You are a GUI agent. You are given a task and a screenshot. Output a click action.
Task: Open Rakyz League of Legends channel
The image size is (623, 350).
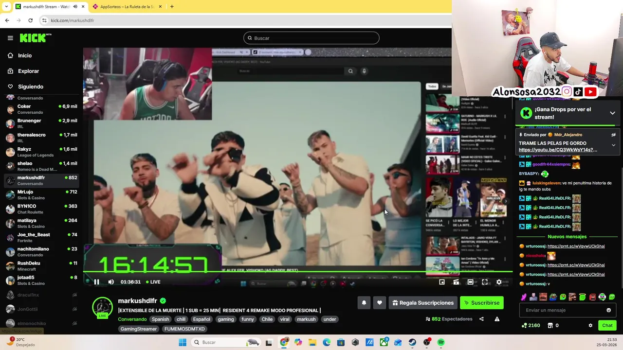[41, 152]
